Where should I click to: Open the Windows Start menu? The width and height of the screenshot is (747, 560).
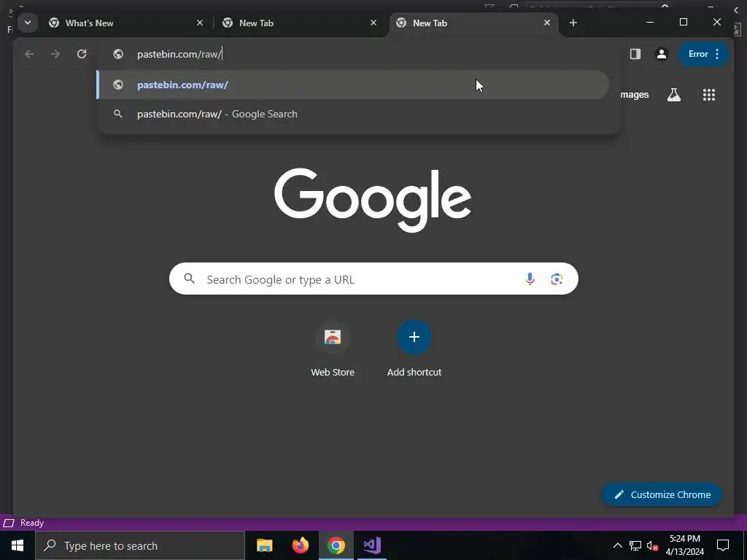[18, 545]
